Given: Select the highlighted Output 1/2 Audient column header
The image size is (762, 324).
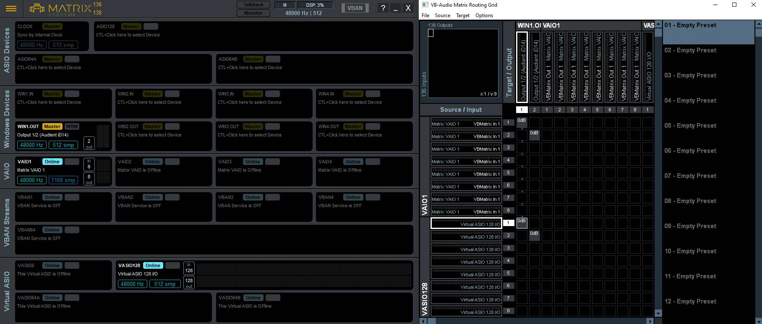Looking at the screenshot, I should coord(522,67).
